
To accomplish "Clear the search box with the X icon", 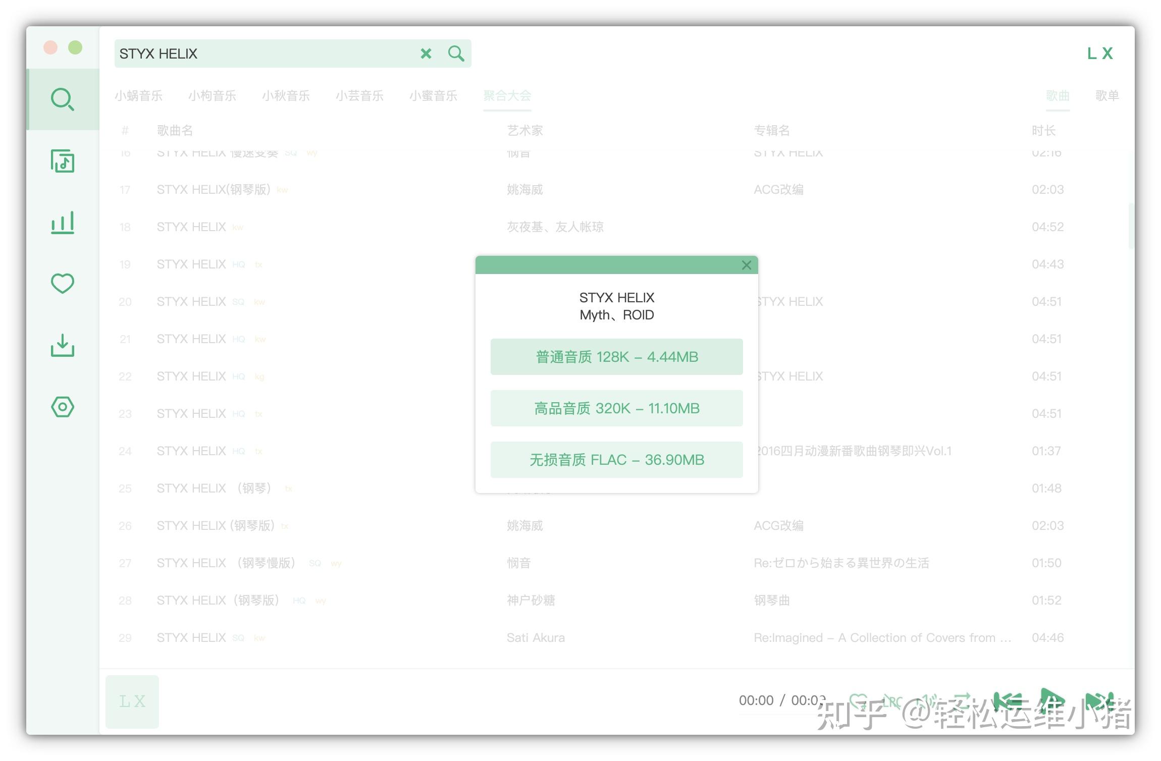I will (x=426, y=53).
